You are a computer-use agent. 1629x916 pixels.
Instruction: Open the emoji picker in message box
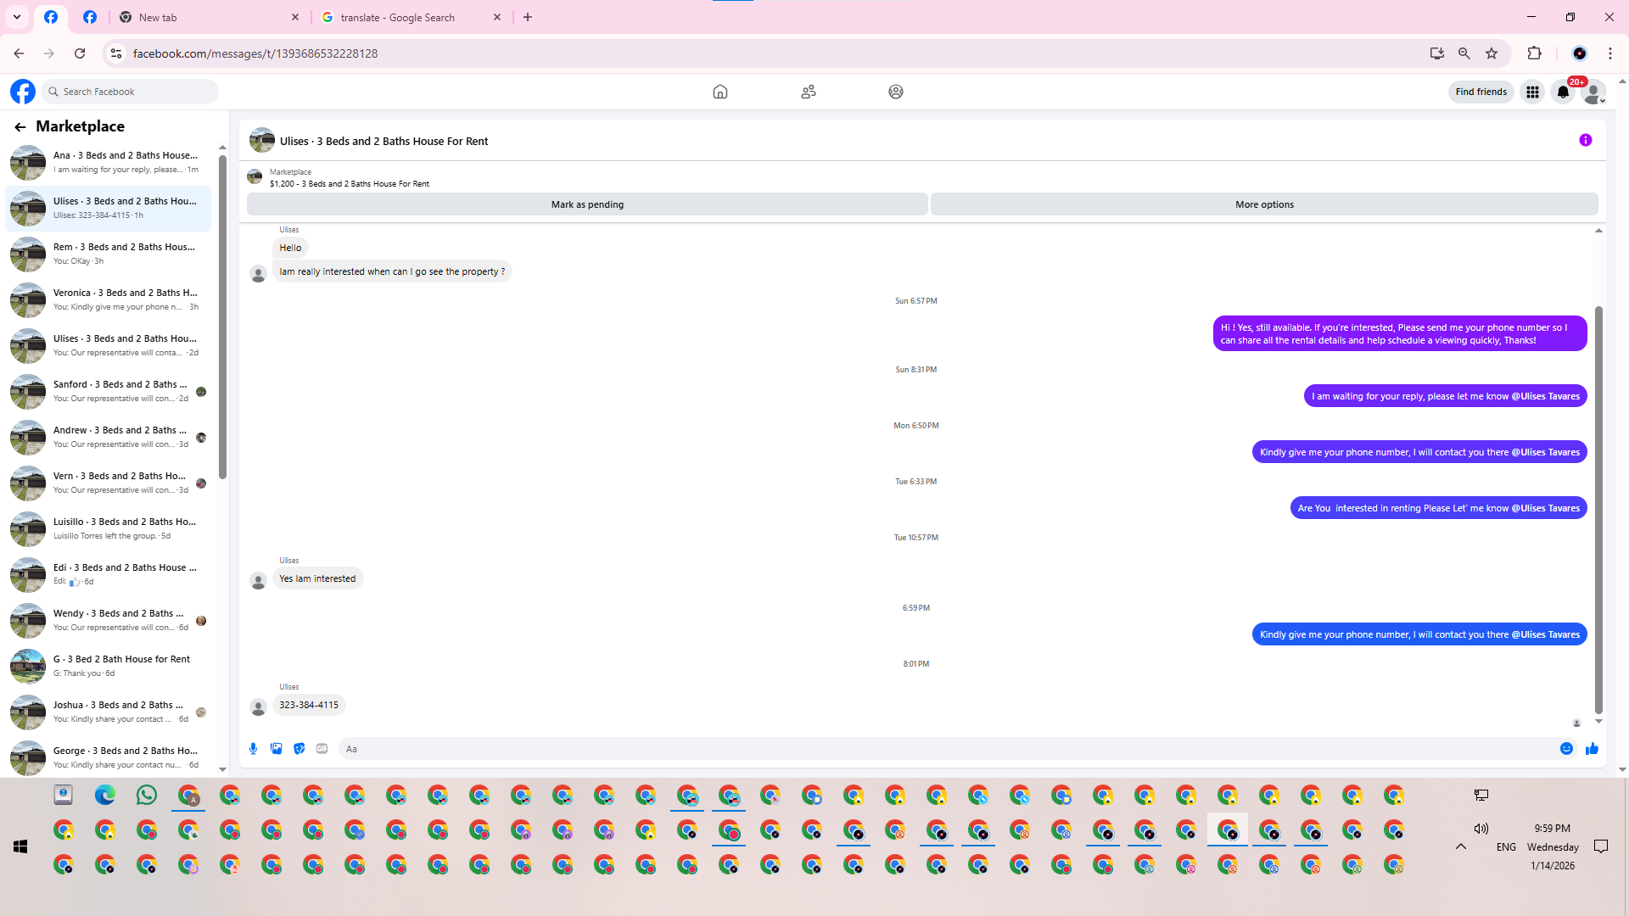(x=1566, y=748)
